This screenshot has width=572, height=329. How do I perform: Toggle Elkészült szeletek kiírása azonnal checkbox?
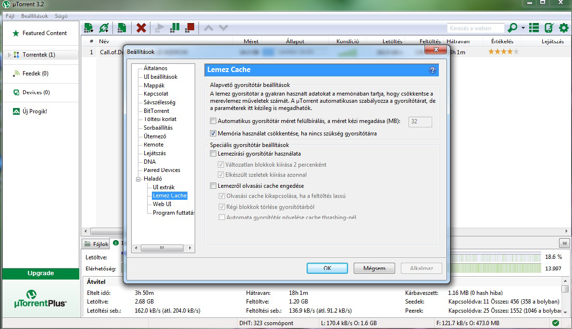221,174
